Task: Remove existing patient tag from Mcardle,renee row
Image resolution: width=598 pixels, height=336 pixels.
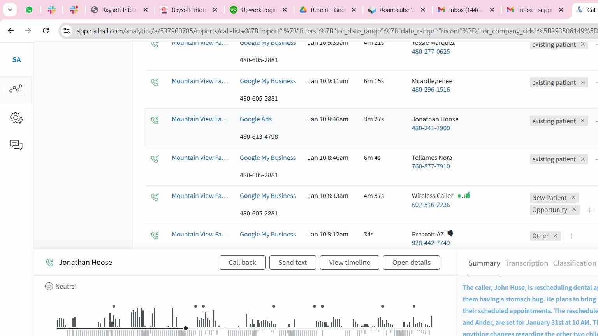Action: pyautogui.click(x=583, y=82)
